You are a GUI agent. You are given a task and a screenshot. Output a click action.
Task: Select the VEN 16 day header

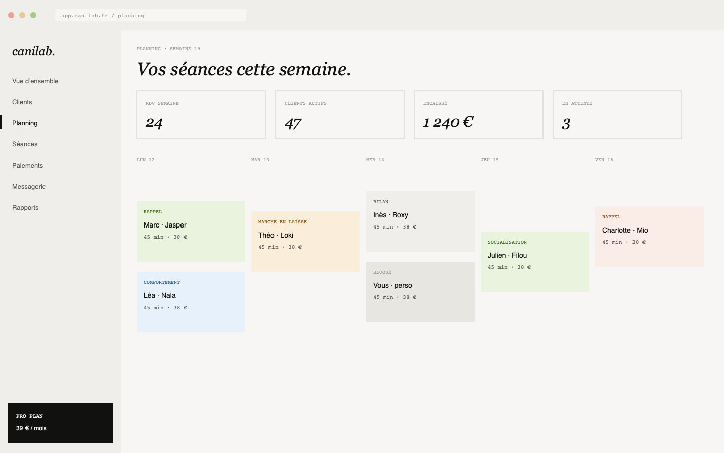point(604,160)
